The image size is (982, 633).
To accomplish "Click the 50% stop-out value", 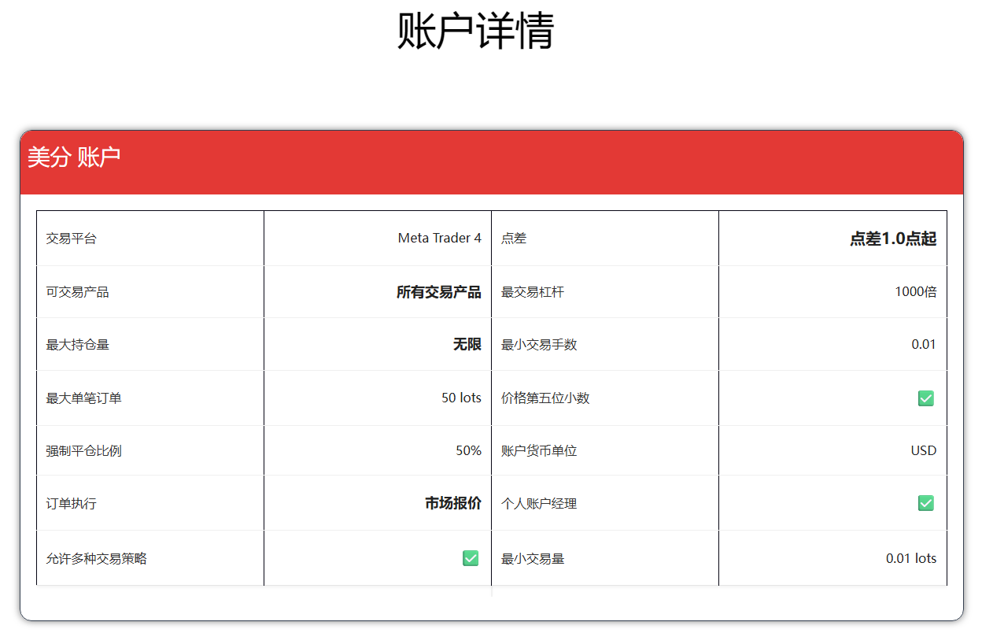I will pos(469,450).
